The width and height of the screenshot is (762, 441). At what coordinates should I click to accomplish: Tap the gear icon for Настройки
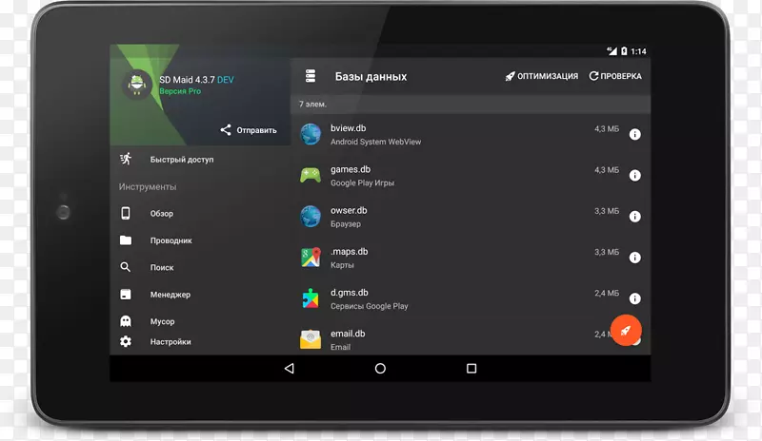click(x=126, y=341)
